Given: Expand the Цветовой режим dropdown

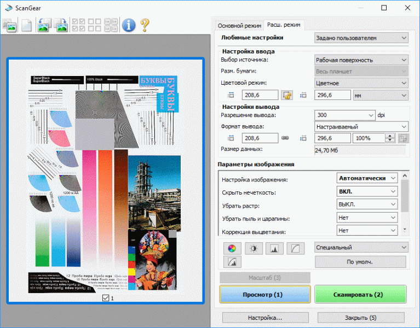Looking at the screenshot, I should (x=361, y=83).
